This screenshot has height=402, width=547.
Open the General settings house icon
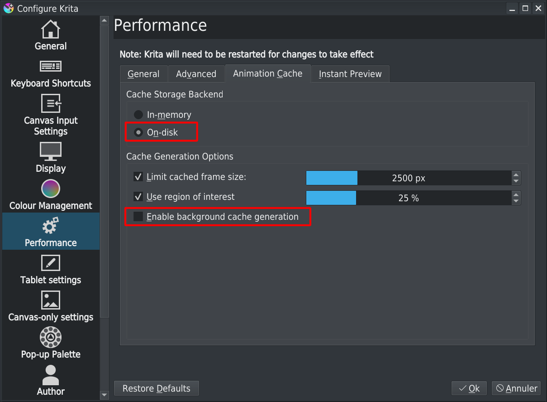point(51,29)
